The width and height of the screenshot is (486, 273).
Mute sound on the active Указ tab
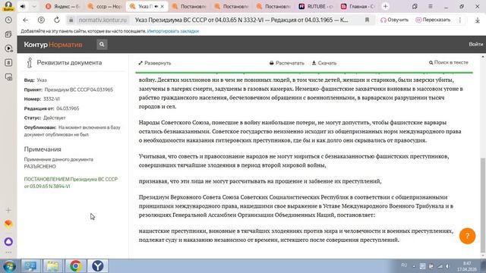click(156, 6)
